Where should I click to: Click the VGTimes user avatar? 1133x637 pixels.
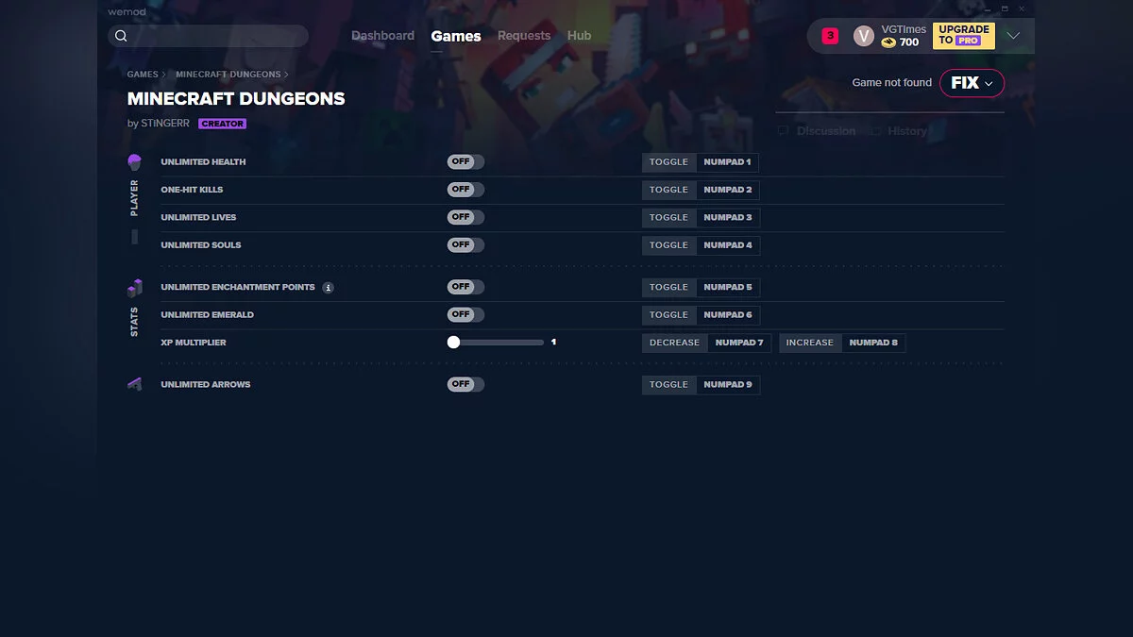(x=863, y=36)
